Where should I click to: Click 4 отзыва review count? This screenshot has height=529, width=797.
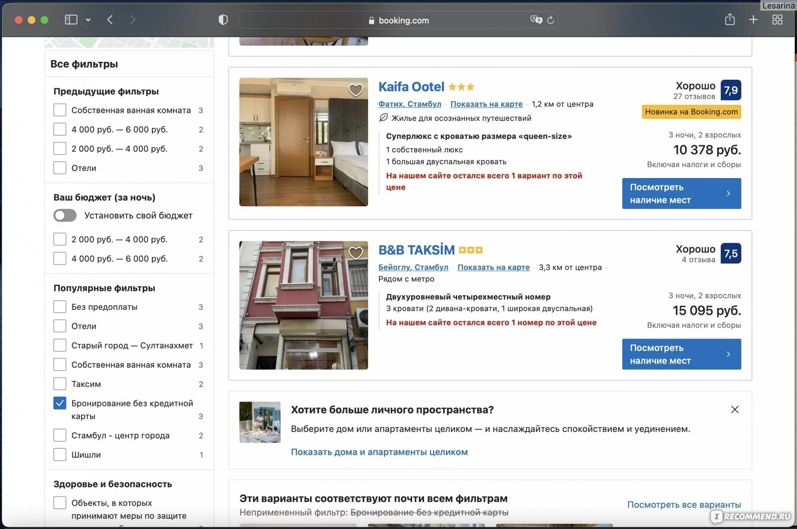pos(699,260)
